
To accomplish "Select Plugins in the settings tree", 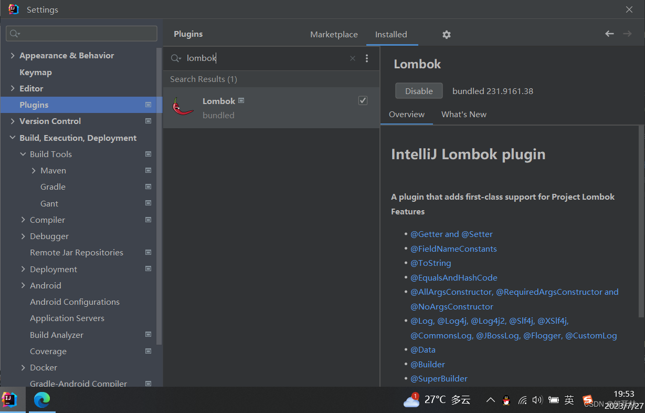I will [x=81, y=105].
